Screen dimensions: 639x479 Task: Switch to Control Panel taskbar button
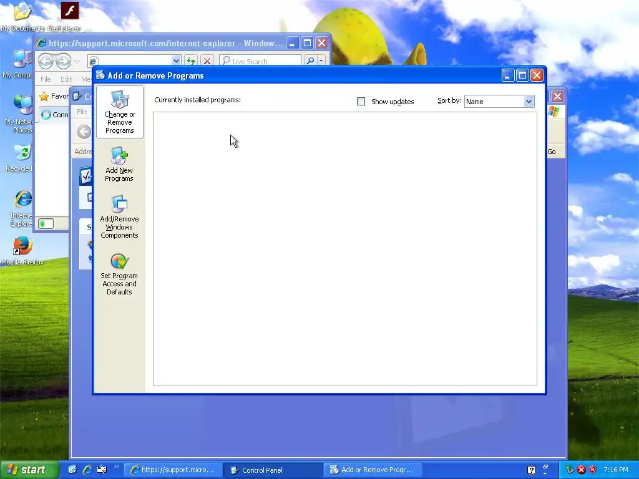(273, 470)
